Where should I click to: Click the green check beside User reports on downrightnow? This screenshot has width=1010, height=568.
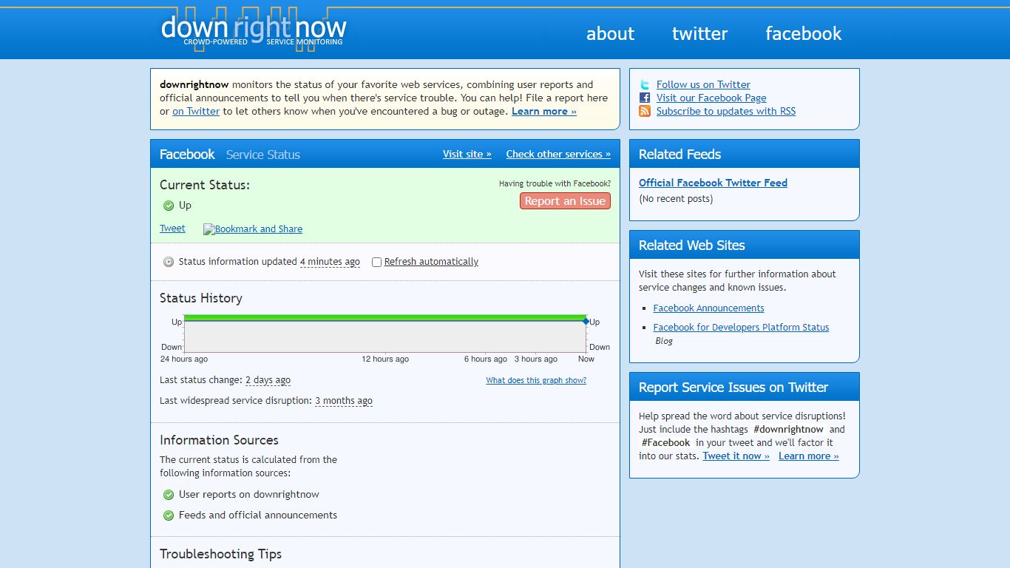tap(169, 495)
